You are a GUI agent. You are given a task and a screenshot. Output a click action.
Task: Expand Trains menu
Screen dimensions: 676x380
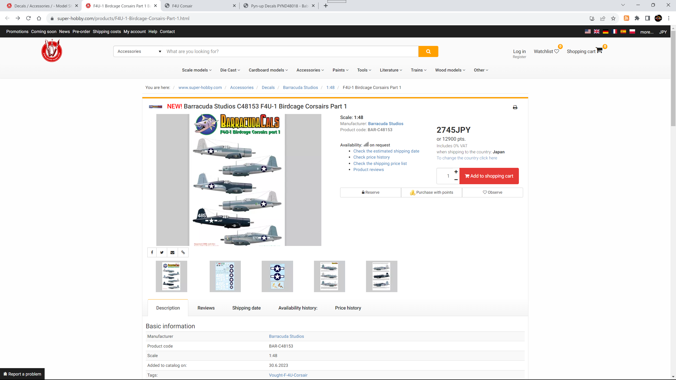pyautogui.click(x=419, y=70)
